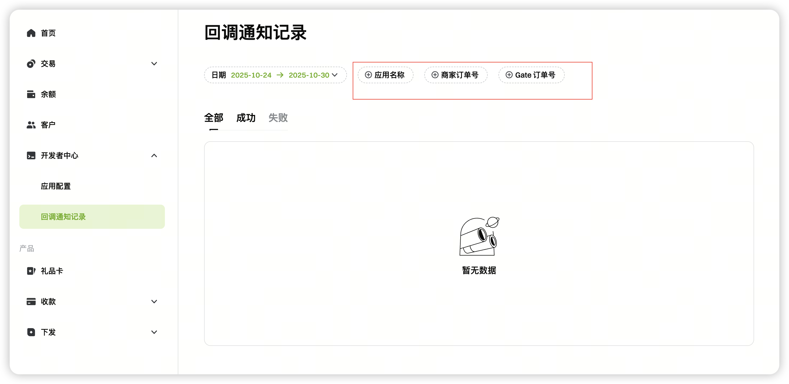
Task: Add the Gate 订单号 filter
Action: pyautogui.click(x=531, y=75)
